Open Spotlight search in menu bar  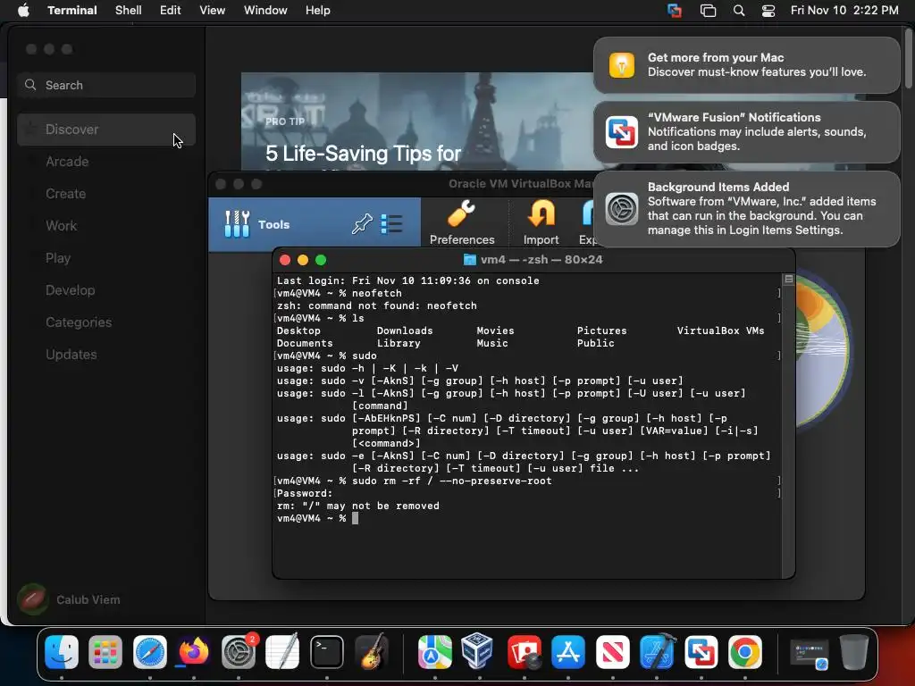point(739,11)
